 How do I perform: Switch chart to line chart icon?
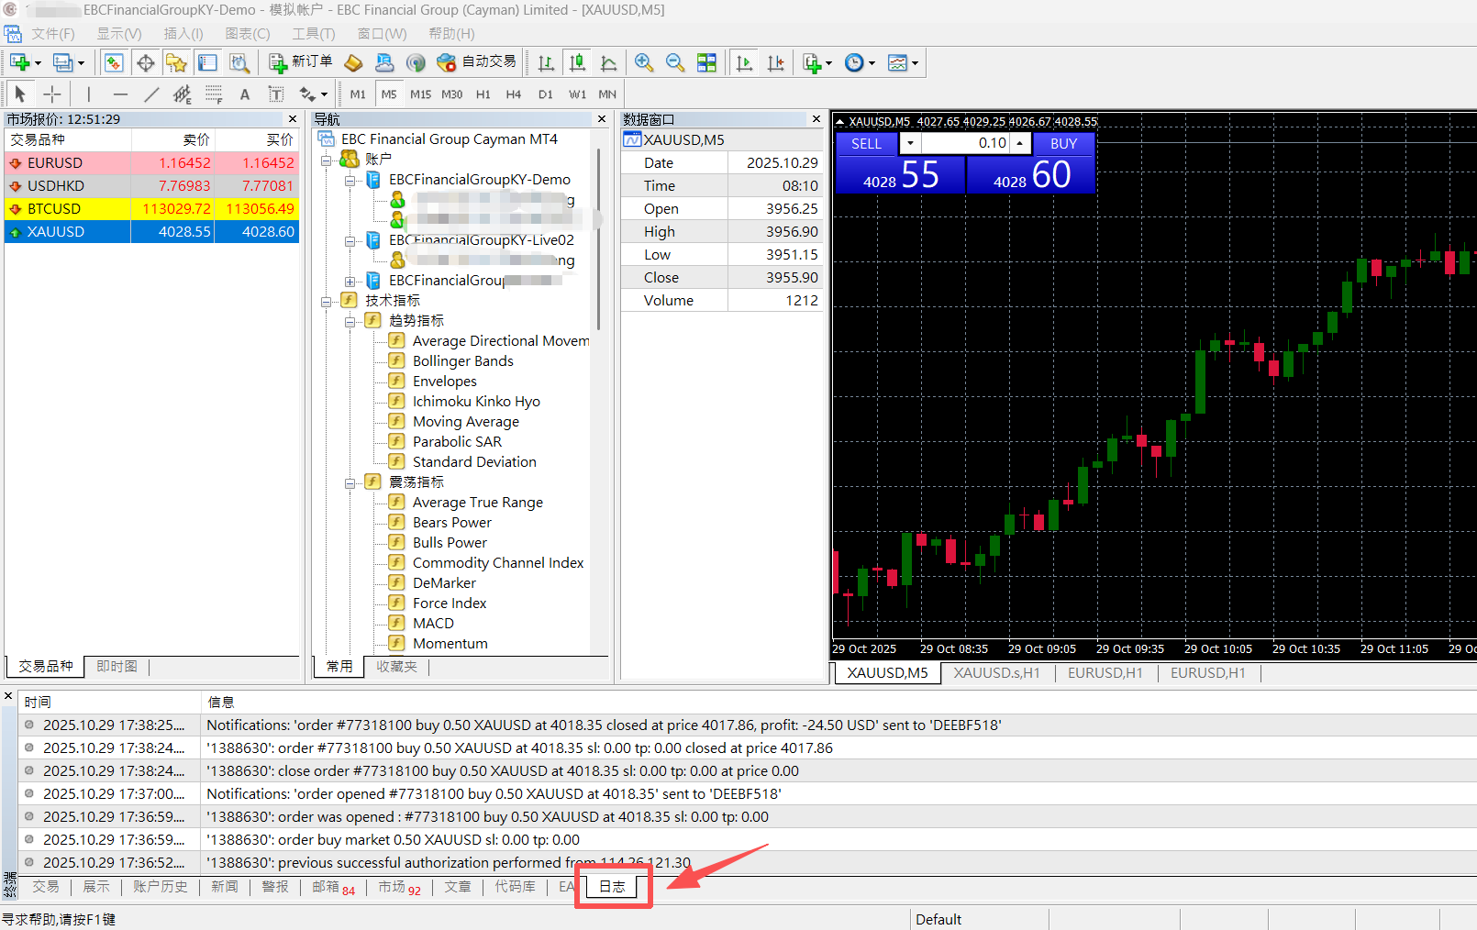tap(608, 62)
